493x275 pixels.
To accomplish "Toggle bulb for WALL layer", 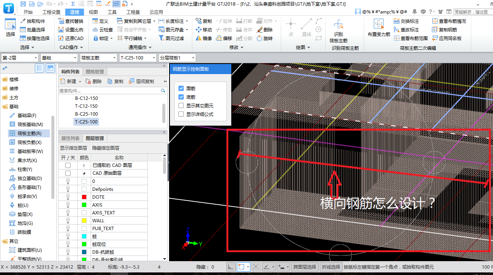I will point(68,220).
